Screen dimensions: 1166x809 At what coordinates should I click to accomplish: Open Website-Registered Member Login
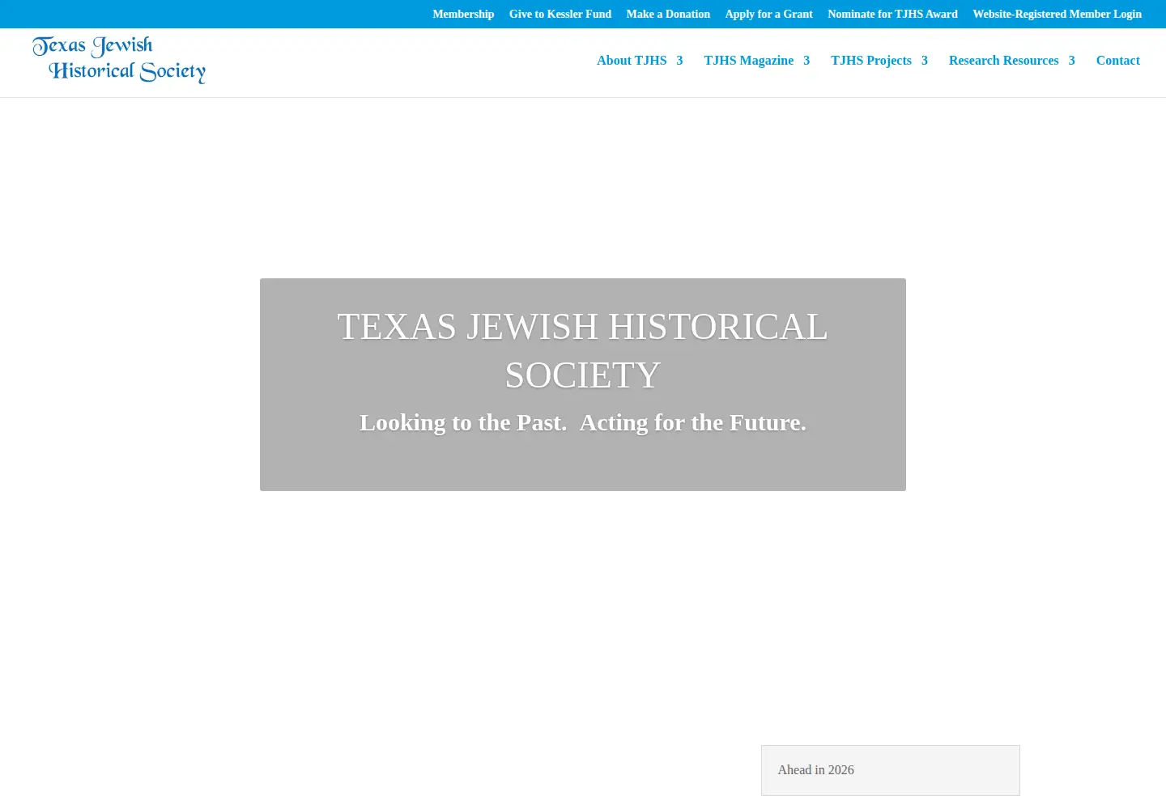(1057, 14)
